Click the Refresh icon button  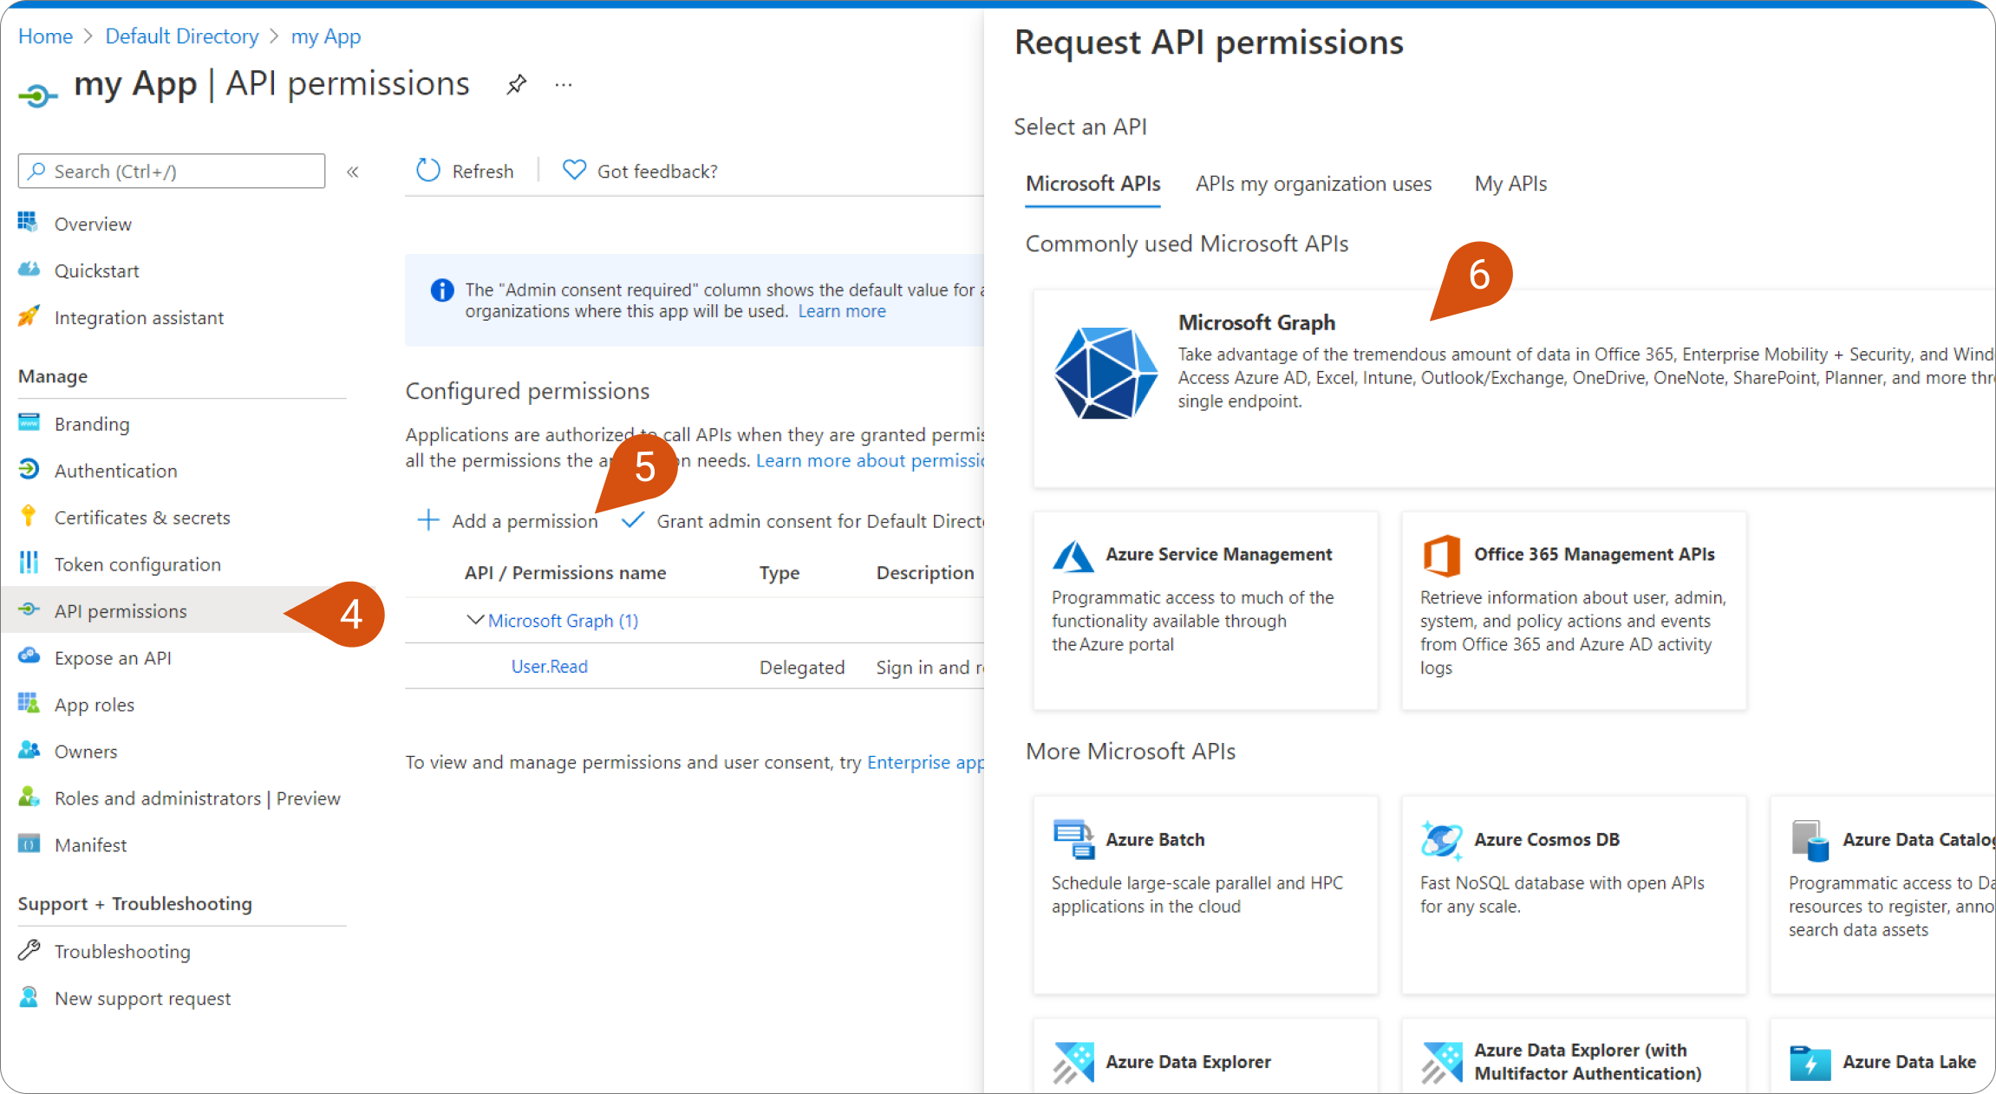pyautogui.click(x=428, y=171)
